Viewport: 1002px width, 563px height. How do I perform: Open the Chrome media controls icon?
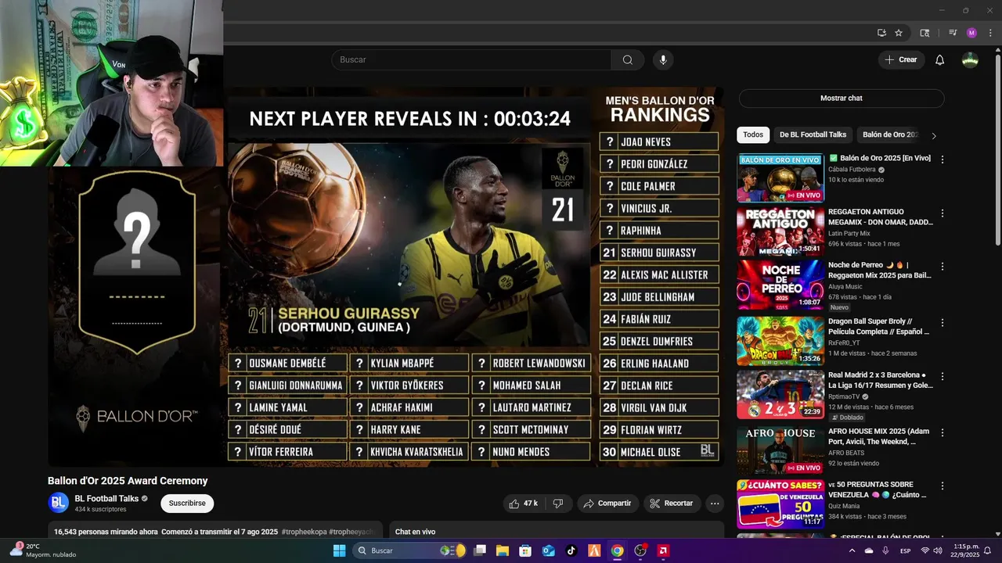pyautogui.click(x=953, y=33)
